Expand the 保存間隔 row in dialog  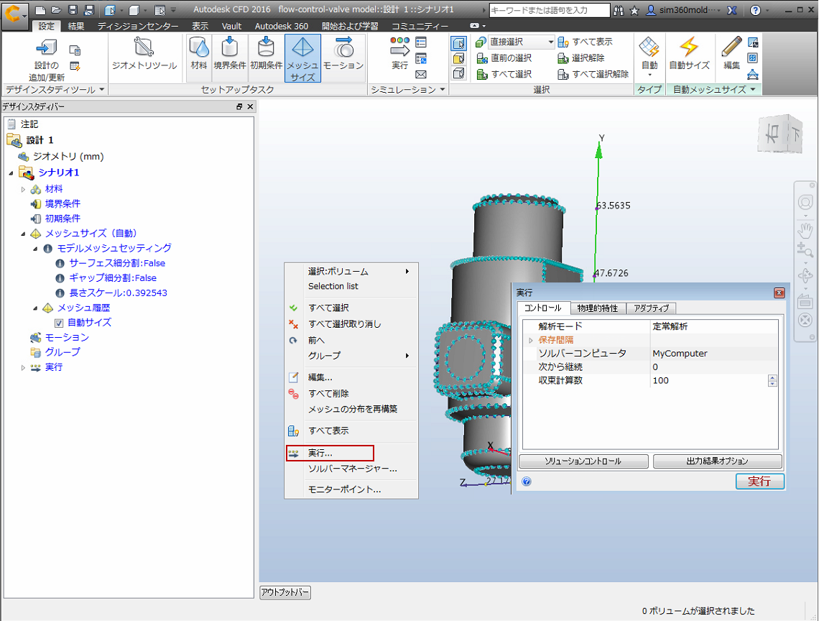pyautogui.click(x=531, y=340)
